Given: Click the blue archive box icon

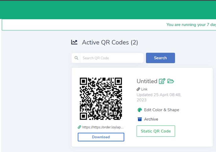Looking at the screenshot, I should point(140,119).
